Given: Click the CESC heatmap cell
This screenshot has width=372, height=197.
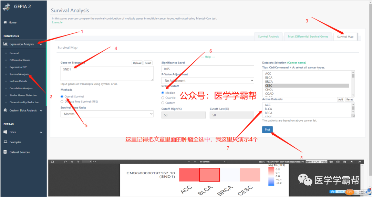Looking at the screenshot, I should pyautogui.click(x=250, y=175).
